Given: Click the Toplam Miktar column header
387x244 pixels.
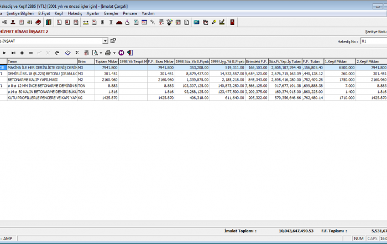Looking at the screenshot, I should coord(106,61).
